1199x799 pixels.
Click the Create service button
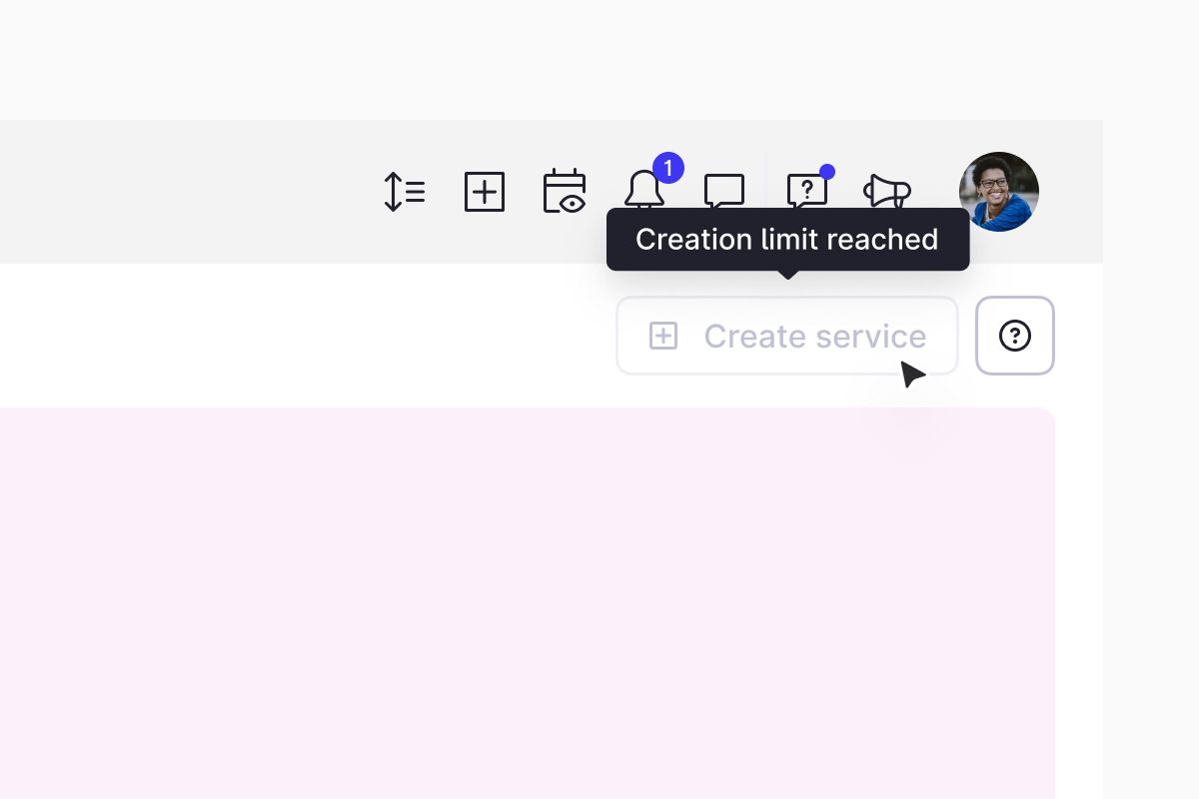tap(787, 336)
